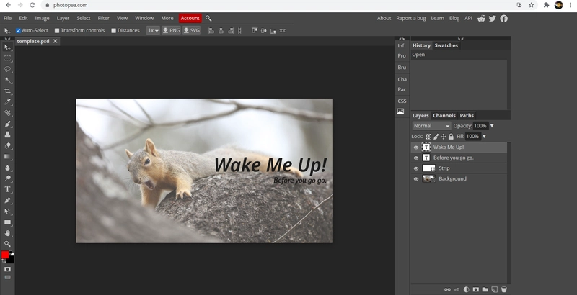The image size is (577, 295).
Task: Open the 1x export scale dropdown
Action: [153, 31]
